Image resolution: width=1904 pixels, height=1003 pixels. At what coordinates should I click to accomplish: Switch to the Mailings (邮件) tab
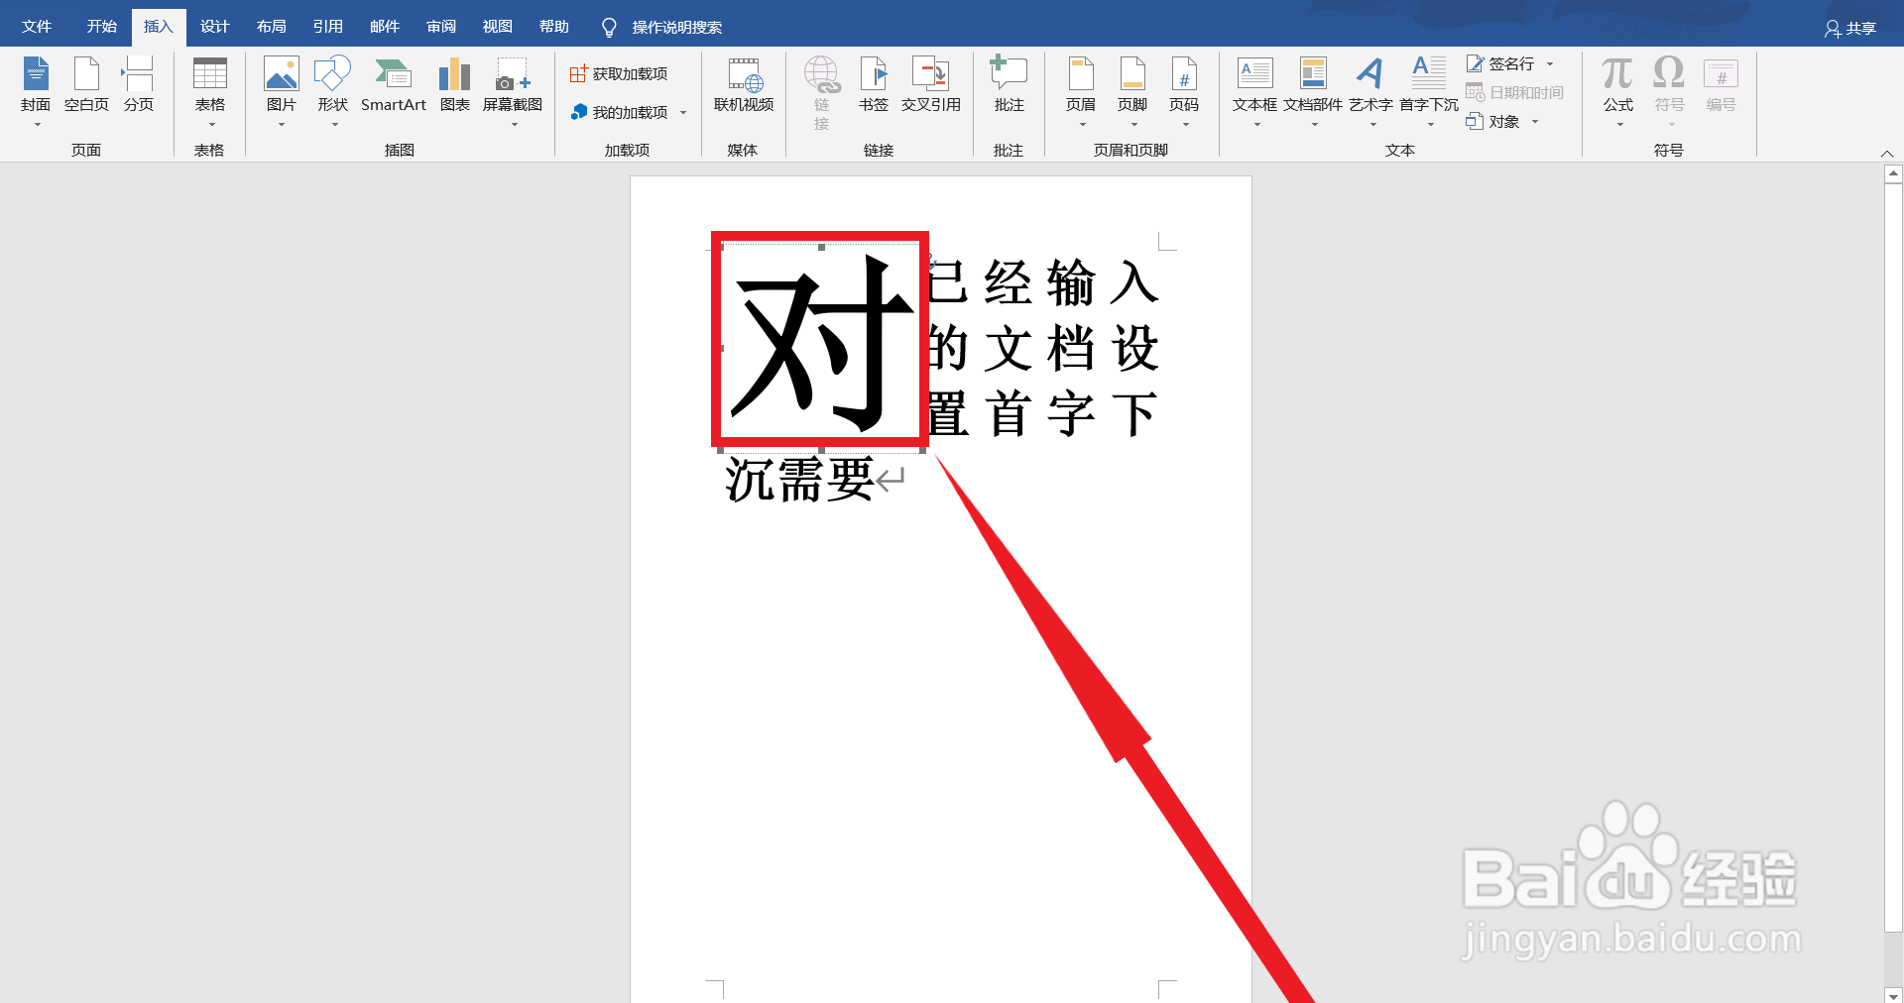384,27
